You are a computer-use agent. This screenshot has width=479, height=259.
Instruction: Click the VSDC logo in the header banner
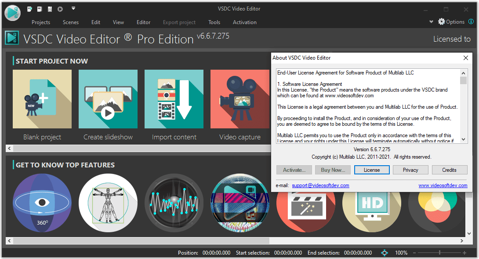12,38
